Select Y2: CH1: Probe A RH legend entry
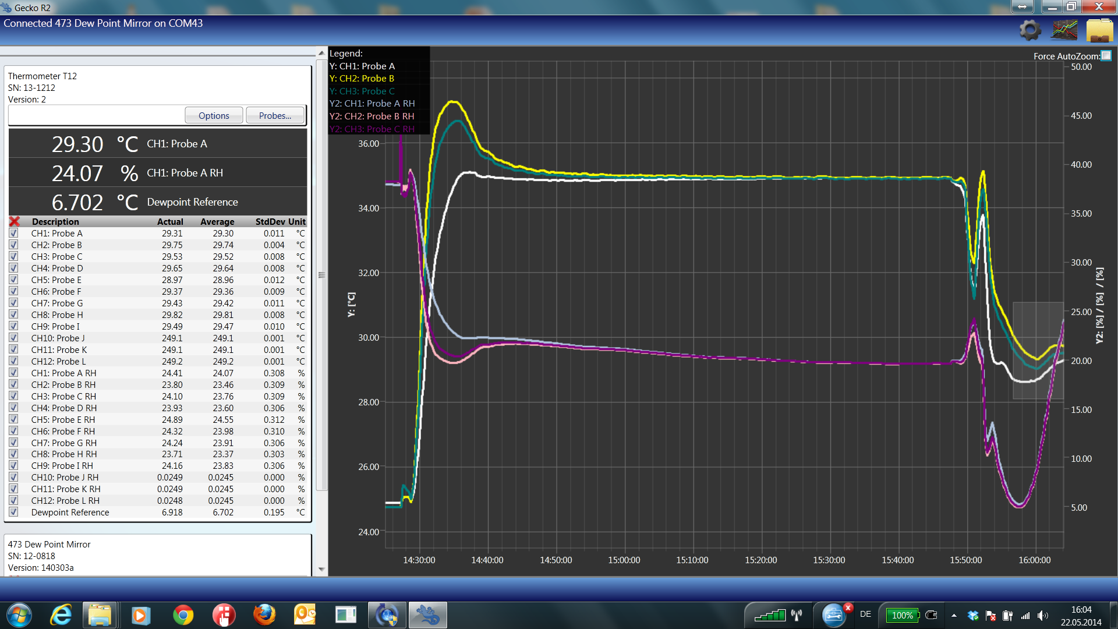Screen dimensions: 1118x629 372,104
